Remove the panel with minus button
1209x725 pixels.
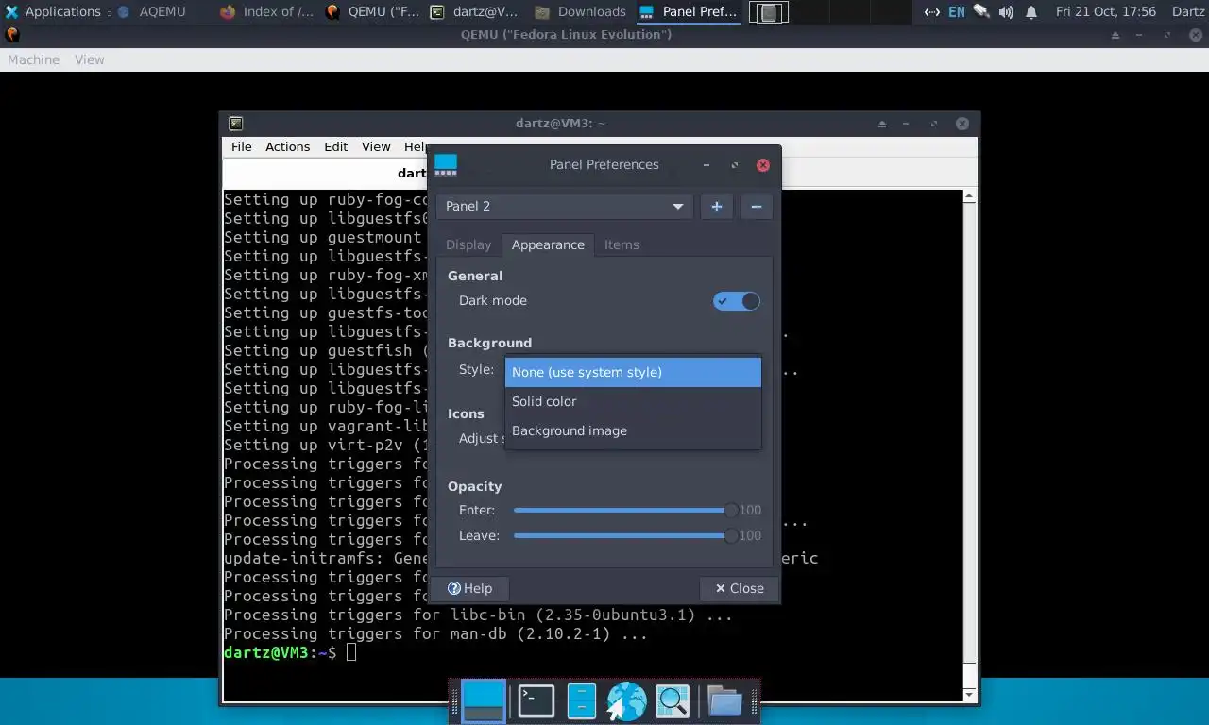coord(757,207)
